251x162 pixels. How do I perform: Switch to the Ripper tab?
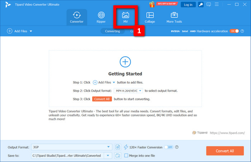coord(101,17)
